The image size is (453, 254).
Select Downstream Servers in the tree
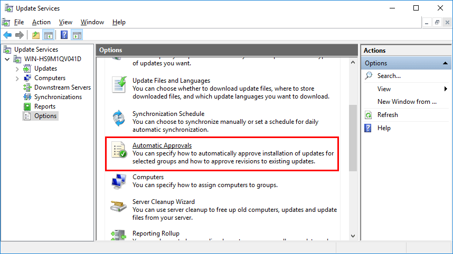pos(62,87)
